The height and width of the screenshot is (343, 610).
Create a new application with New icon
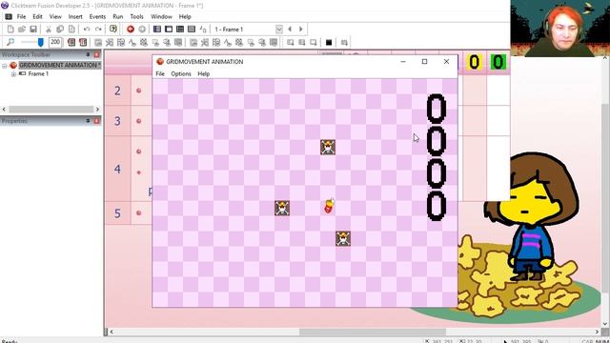point(10,30)
